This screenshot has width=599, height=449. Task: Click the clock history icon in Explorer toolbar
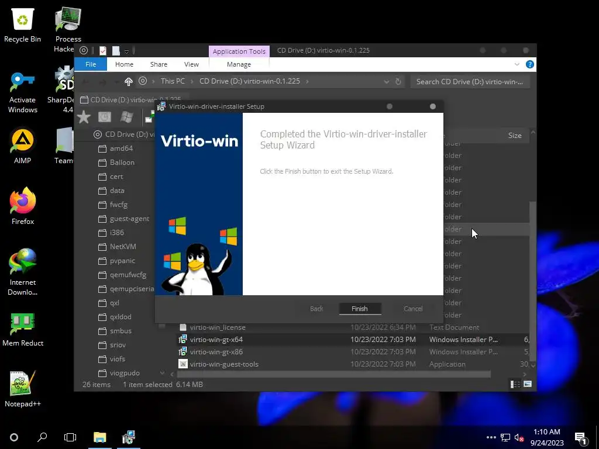(105, 117)
